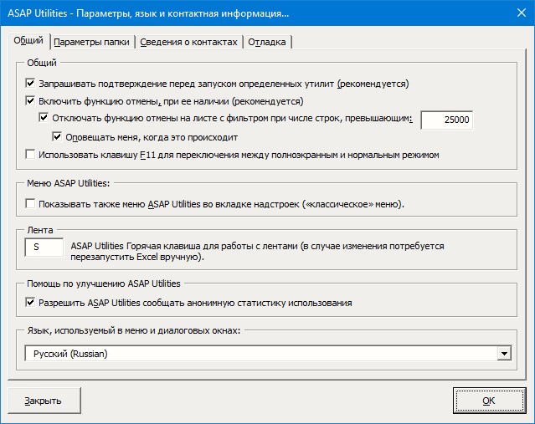
Task: Click the Лента hotkey field containing S
Action: click(44, 247)
